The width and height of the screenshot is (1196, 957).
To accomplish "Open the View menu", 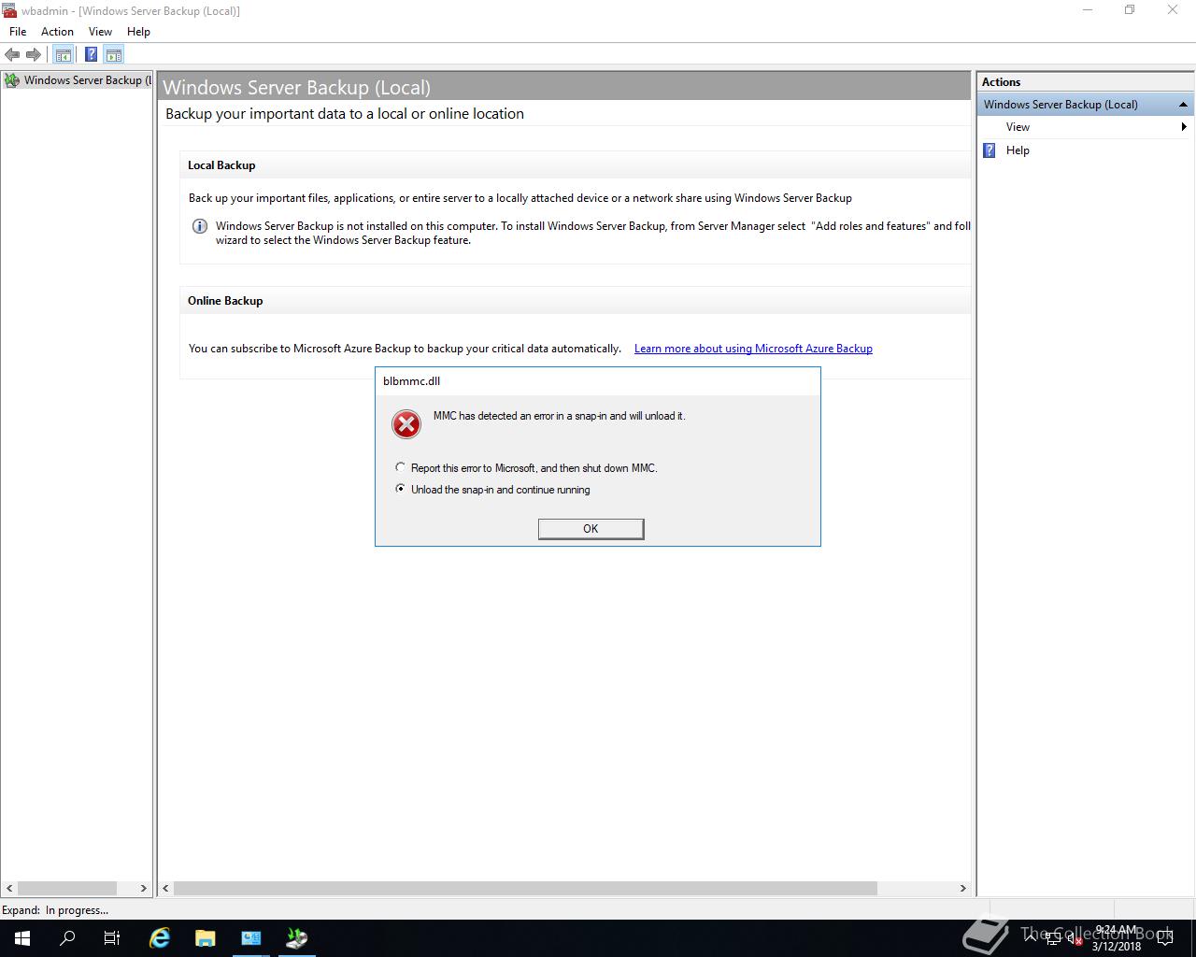I will [100, 32].
